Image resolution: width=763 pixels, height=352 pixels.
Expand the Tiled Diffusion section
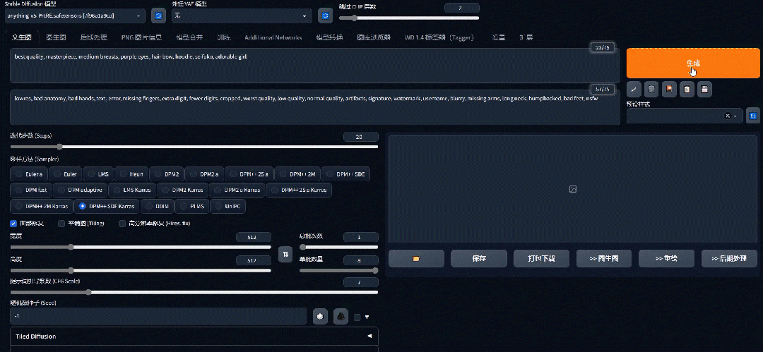click(x=194, y=336)
